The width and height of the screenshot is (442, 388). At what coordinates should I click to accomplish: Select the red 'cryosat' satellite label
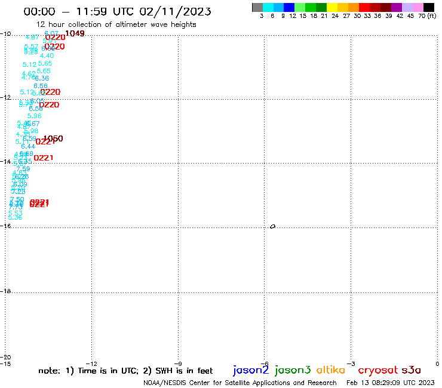[378, 370]
